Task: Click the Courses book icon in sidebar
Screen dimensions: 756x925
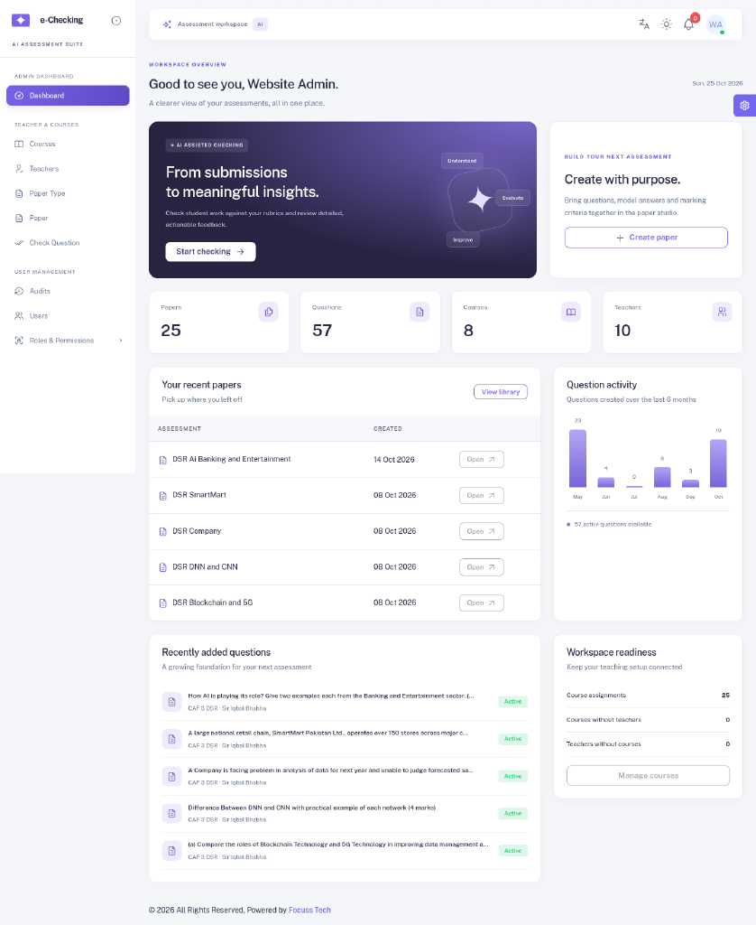Action: (x=19, y=144)
